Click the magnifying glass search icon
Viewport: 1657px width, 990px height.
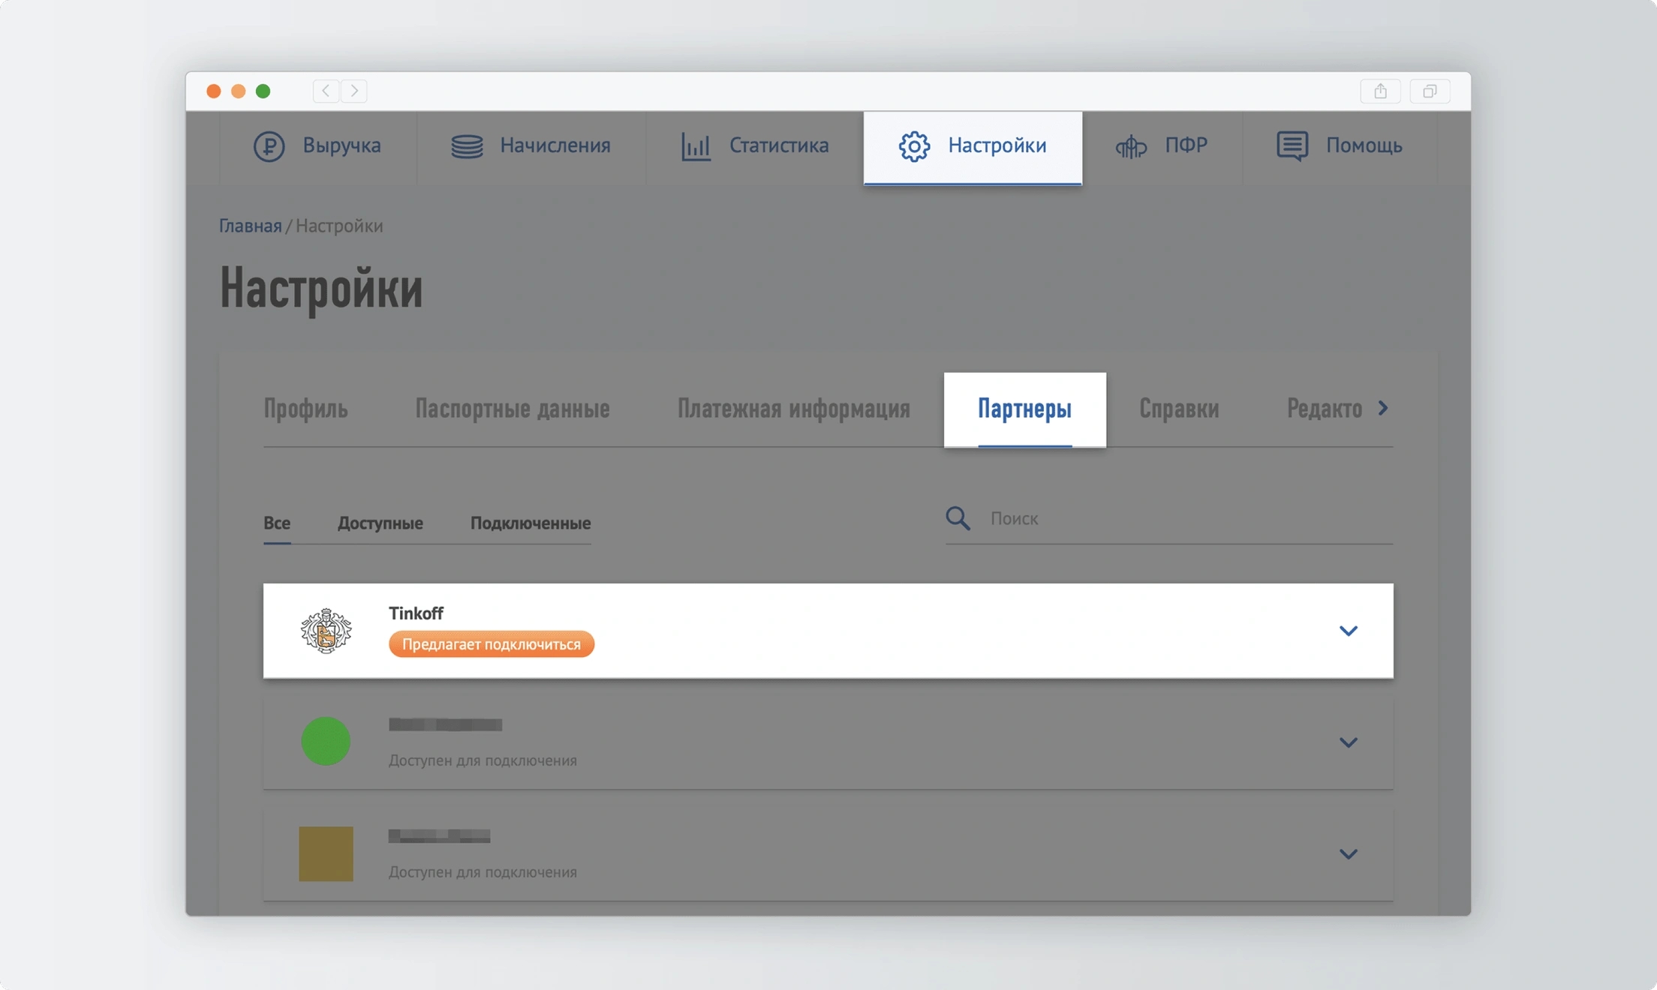(x=958, y=518)
